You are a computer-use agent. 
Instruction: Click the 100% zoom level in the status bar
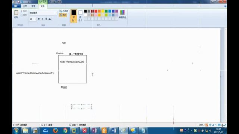(201, 125)
